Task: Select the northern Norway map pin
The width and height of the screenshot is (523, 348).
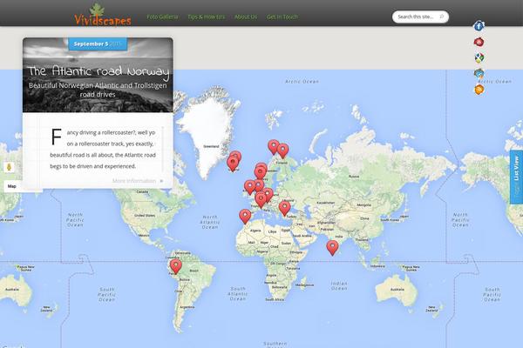Action: (x=274, y=147)
